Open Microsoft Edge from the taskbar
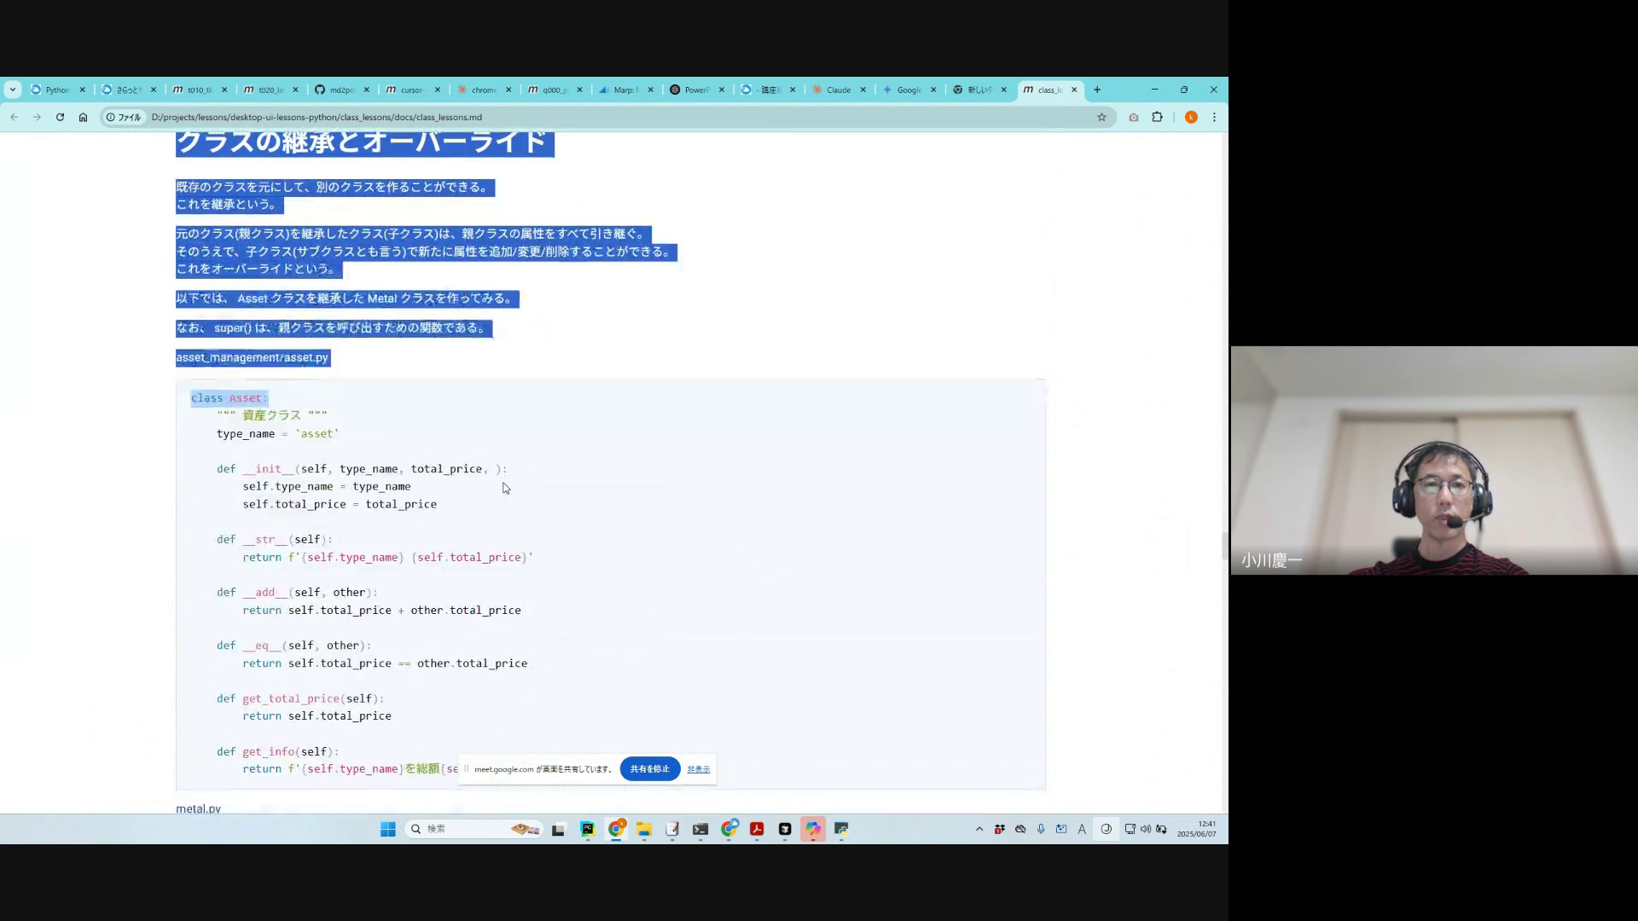This screenshot has width=1638, height=921. coord(730,829)
